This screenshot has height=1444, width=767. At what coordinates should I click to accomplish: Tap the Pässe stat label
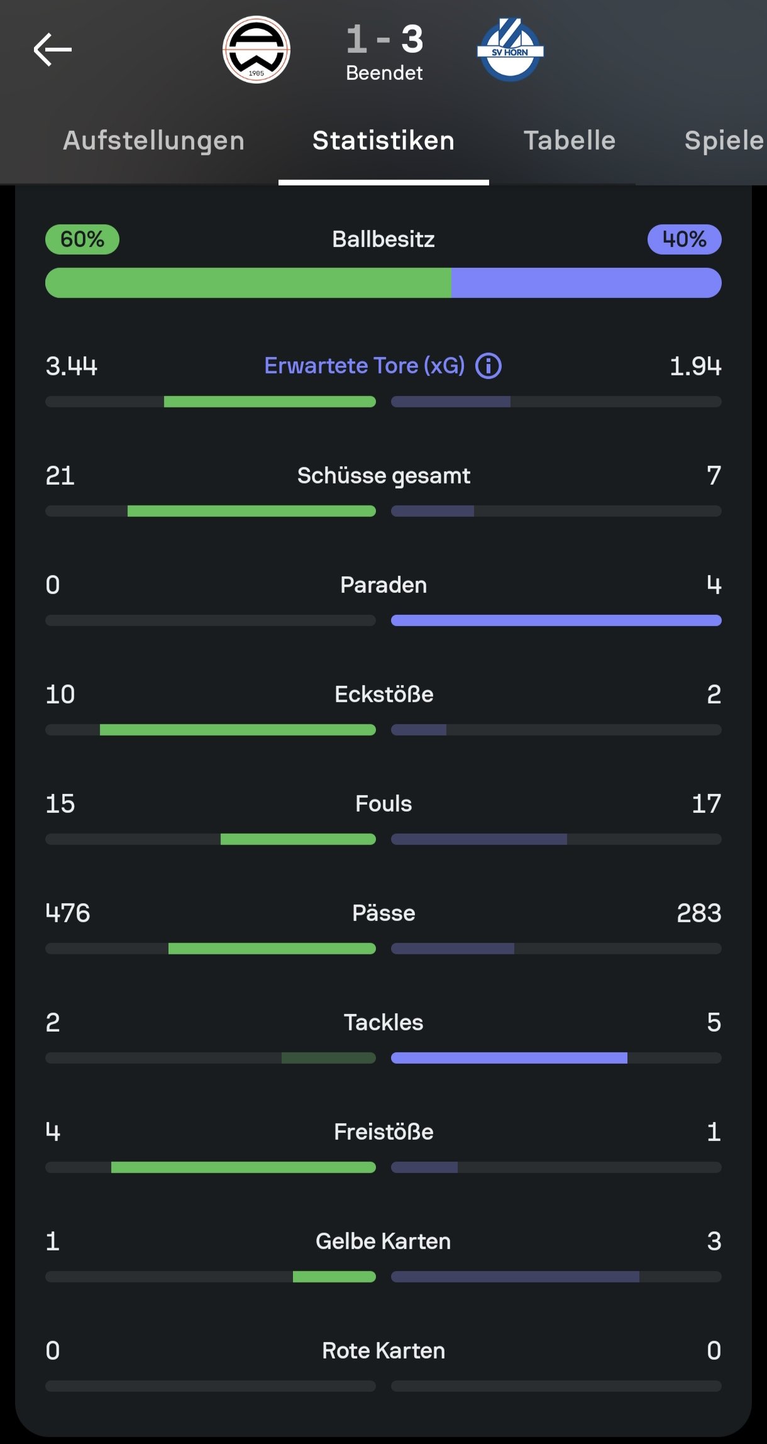(383, 913)
